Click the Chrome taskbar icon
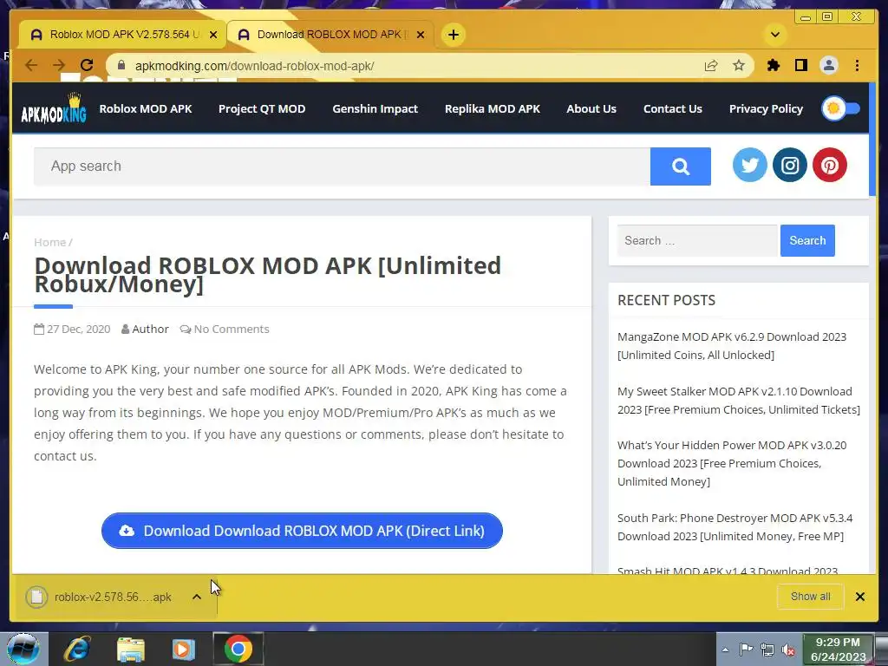The image size is (888, 666). tap(238, 650)
